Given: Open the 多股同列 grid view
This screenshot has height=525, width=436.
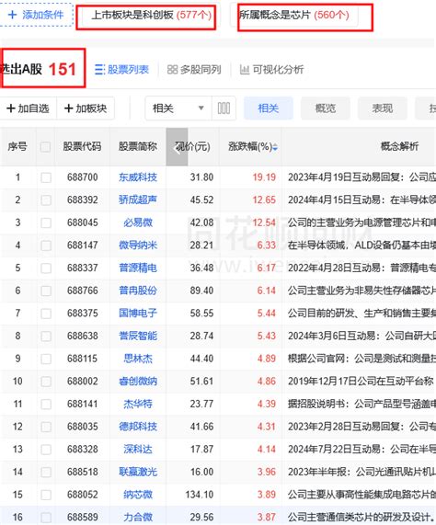Looking at the screenshot, I should [194, 70].
